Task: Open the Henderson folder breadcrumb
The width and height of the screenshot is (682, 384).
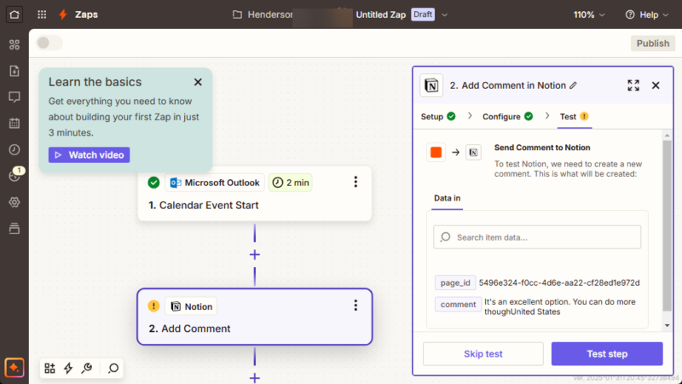Action: [x=263, y=15]
